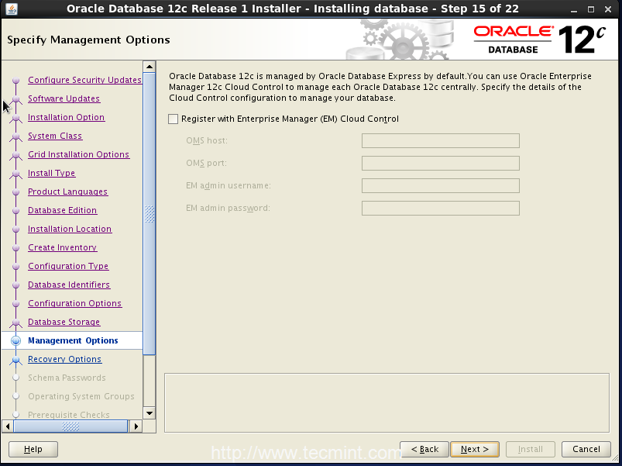Maximize the installer window
The height and width of the screenshot is (466, 622).
[x=591, y=9]
